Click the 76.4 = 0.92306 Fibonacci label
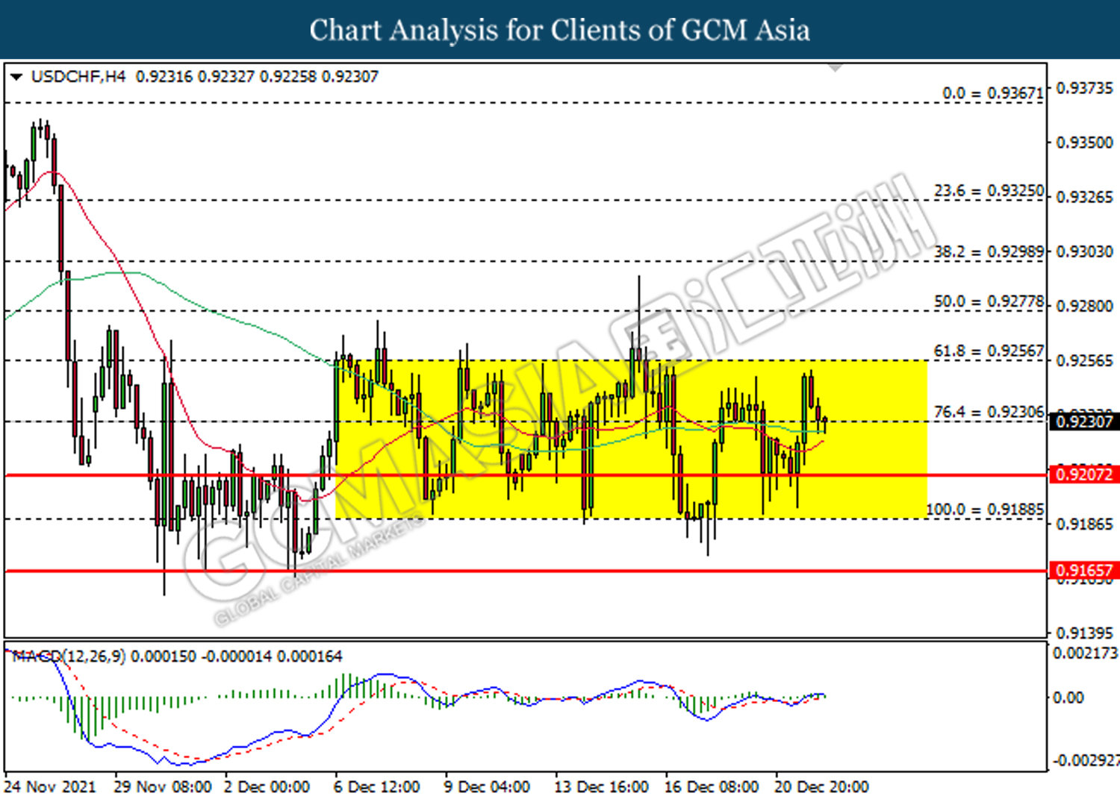The width and height of the screenshot is (1120, 799). (989, 412)
